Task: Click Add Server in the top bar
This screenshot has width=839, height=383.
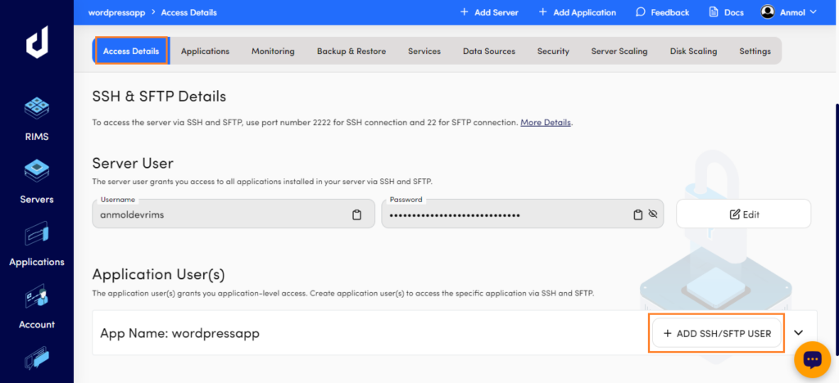Action: [x=489, y=12]
